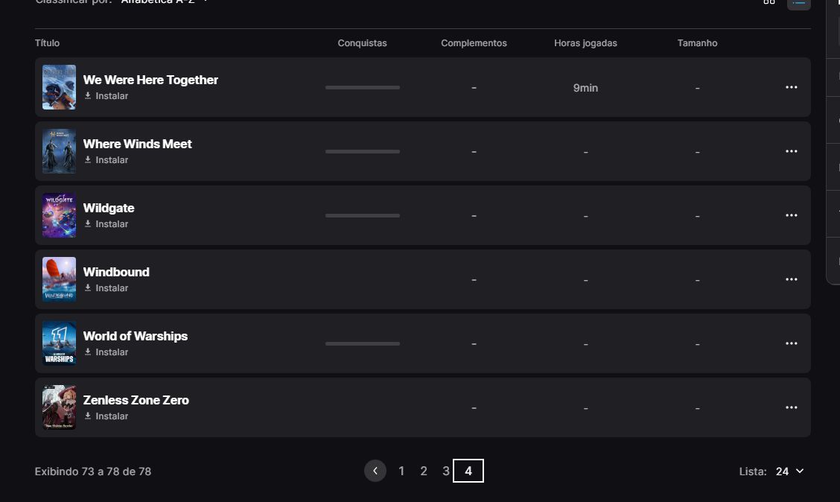Click the Conquistas column header
Viewport: 840px width, 502px height.
[362, 43]
